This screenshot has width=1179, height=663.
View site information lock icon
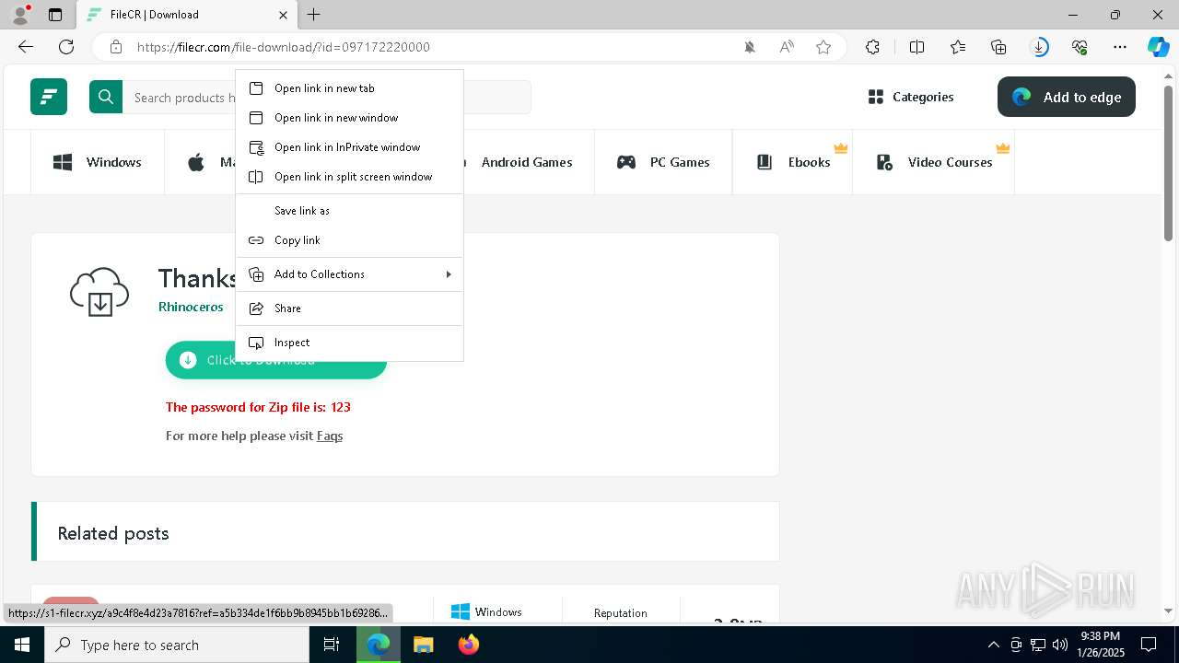point(116,47)
